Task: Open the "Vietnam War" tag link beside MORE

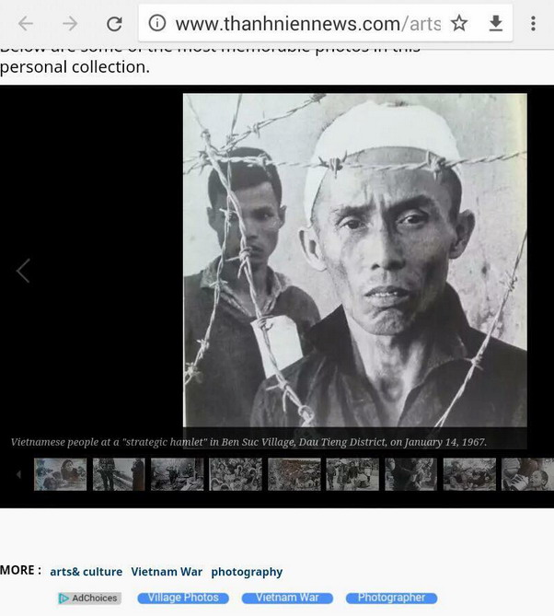Action: pos(167,572)
